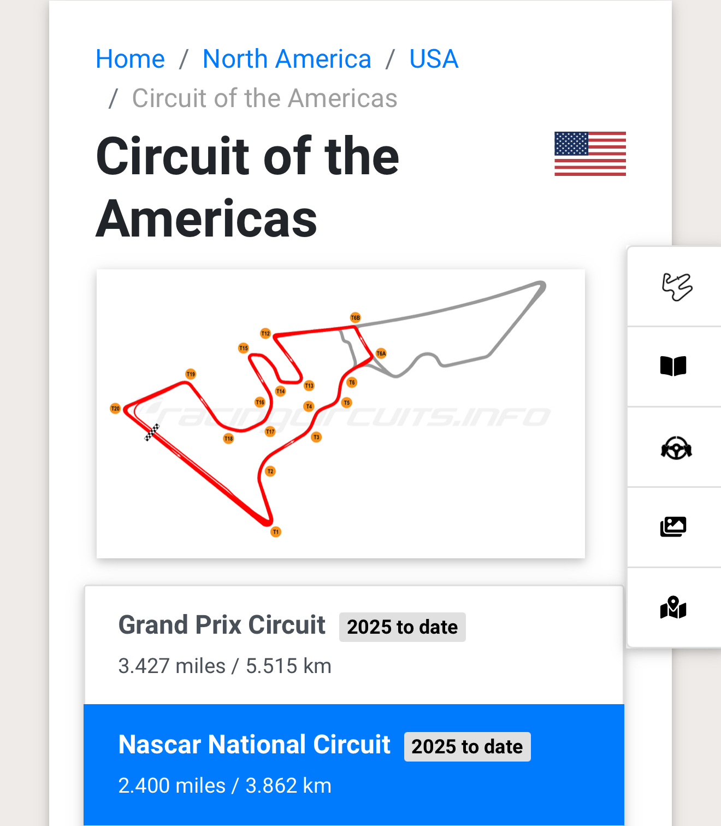Open the circuit layout track icon
This screenshot has width=721, height=826.
coord(676,287)
